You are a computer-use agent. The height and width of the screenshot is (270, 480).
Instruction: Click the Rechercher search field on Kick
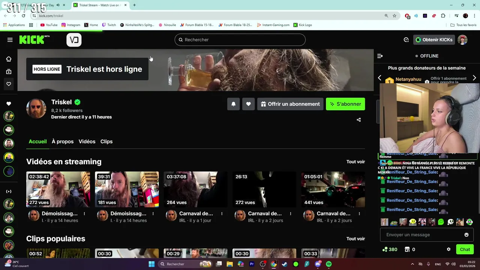click(x=240, y=40)
